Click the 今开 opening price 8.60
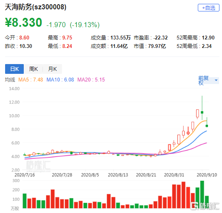The width and height of the screenshot is (222, 213). click(x=24, y=38)
